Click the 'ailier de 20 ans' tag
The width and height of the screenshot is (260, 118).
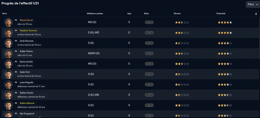[x=25, y=66]
